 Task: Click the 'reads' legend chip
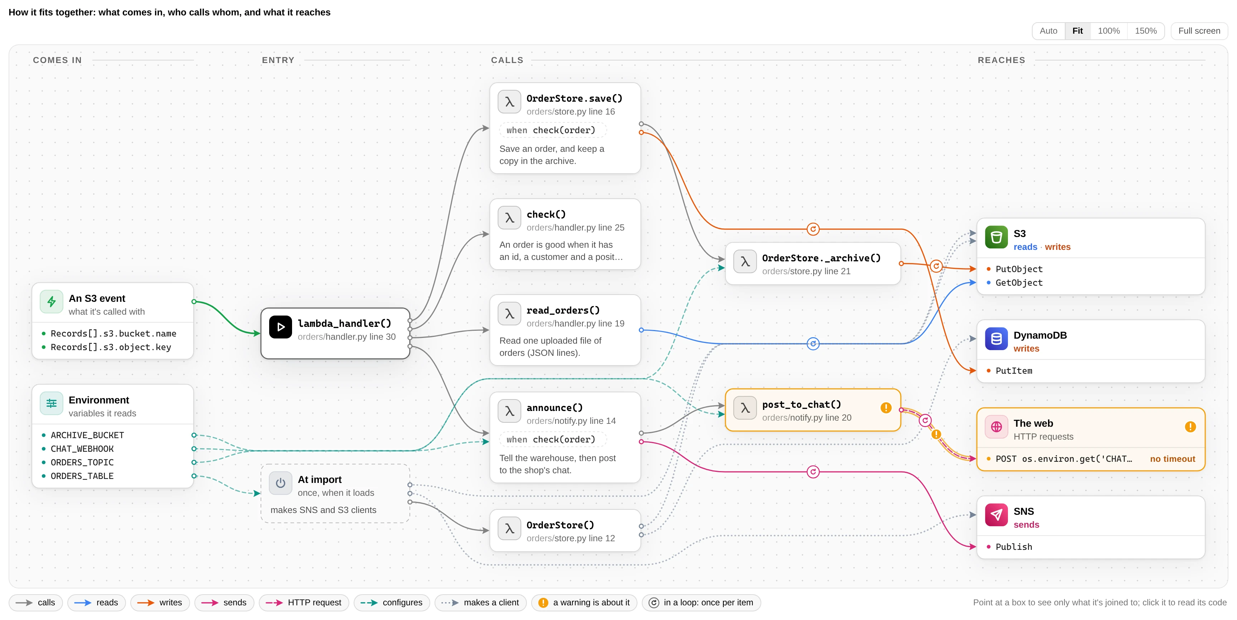(97, 603)
